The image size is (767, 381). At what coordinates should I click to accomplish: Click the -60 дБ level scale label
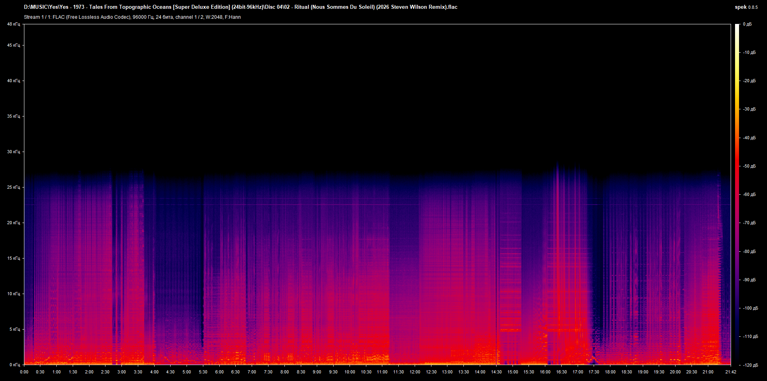pyautogui.click(x=749, y=194)
